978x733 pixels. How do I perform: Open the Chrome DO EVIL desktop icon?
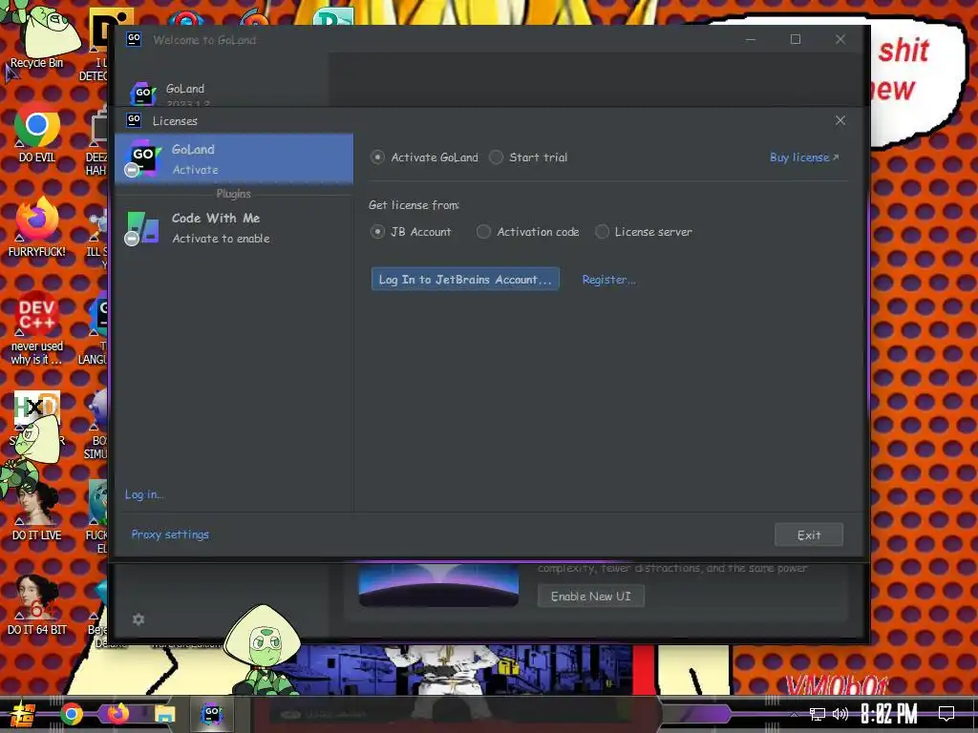[37, 134]
